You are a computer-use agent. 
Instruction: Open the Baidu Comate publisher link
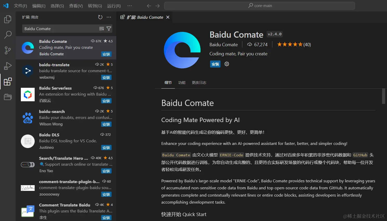224,45
